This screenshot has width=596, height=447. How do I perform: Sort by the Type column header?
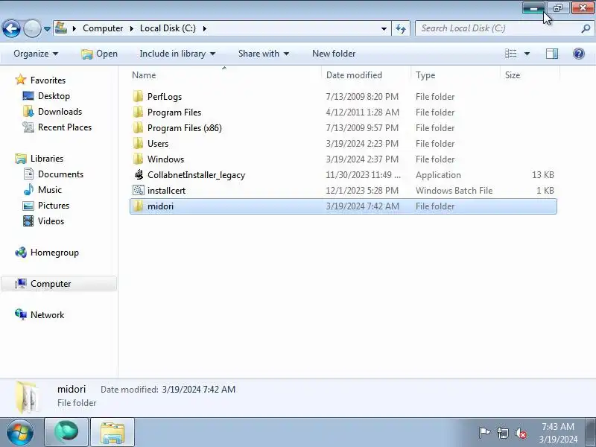tap(455, 75)
